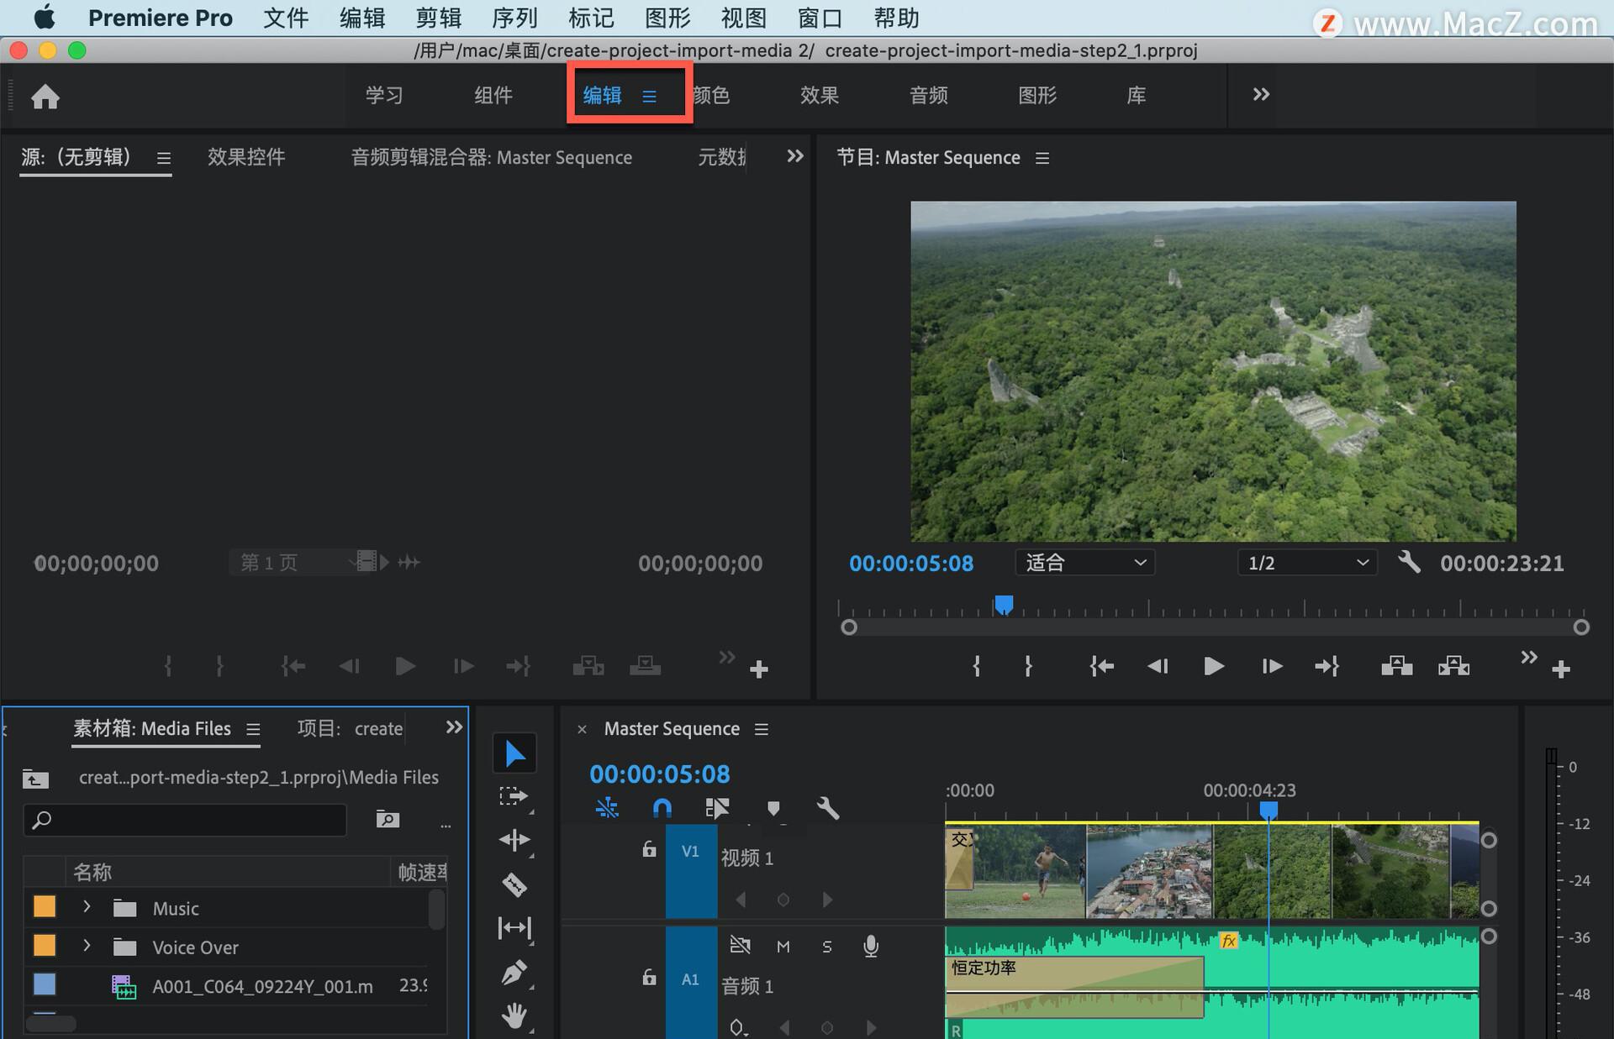Screen dimensions: 1614x1039
Task: Click the Program Monitor playhead marker
Action: click(x=1004, y=605)
